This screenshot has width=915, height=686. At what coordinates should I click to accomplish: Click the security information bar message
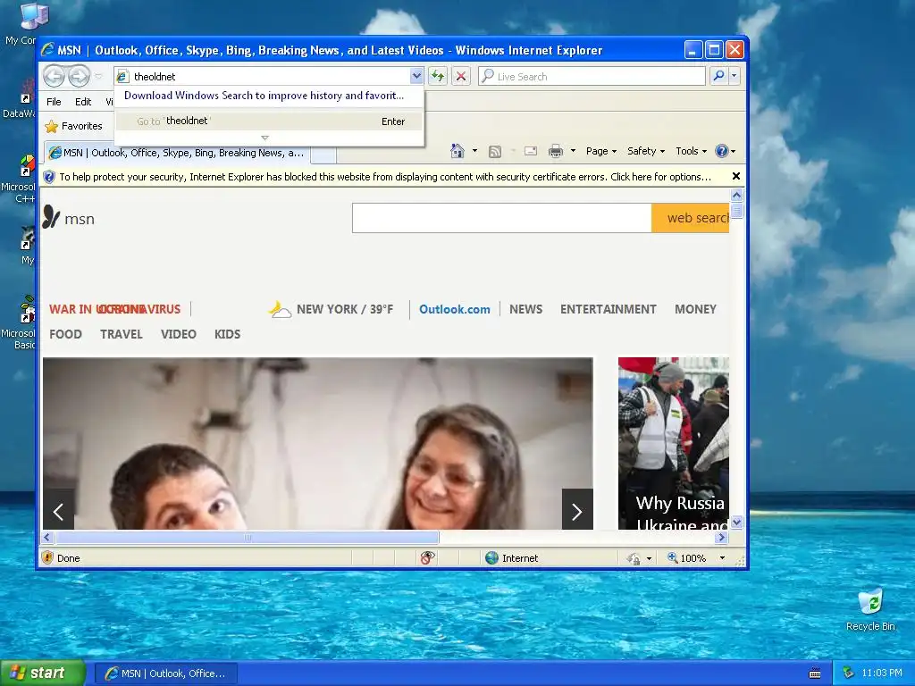tap(385, 177)
